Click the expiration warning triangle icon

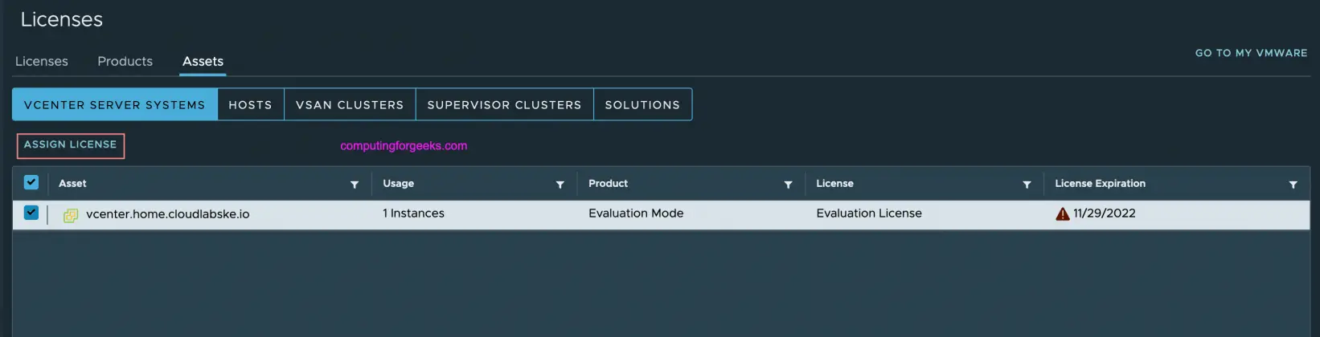1062,214
